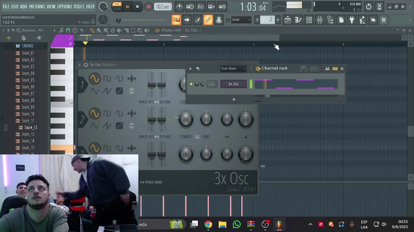The width and height of the screenshot is (414, 232).
Task: Click the typing keyboard to piano icon
Action: tap(176, 20)
